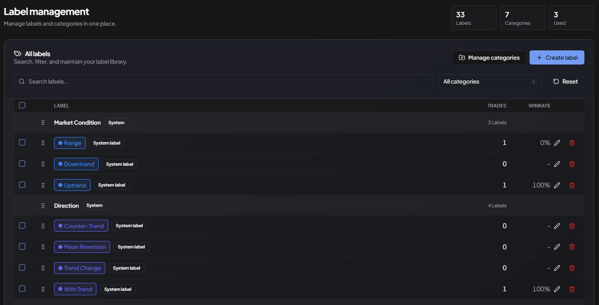Select the With Trend row checkbox
Image resolution: width=599 pixels, height=305 pixels.
[x=22, y=289]
